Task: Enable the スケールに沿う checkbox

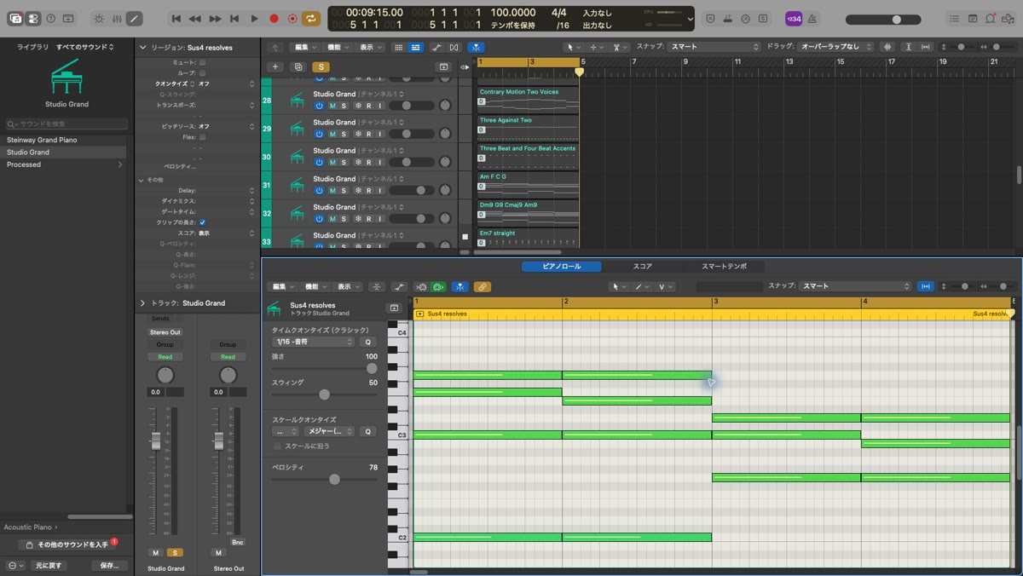Action: tap(277, 446)
